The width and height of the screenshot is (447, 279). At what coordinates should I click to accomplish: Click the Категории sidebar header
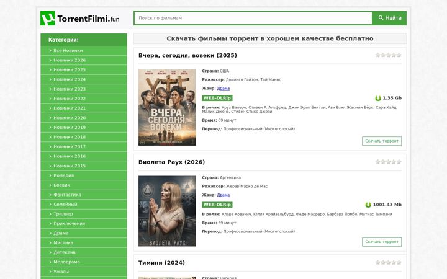click(x=84, y=40)
